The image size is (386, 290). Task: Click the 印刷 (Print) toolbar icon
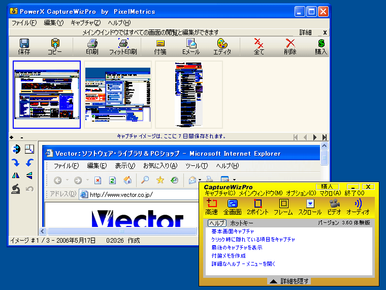click(92, 47)
